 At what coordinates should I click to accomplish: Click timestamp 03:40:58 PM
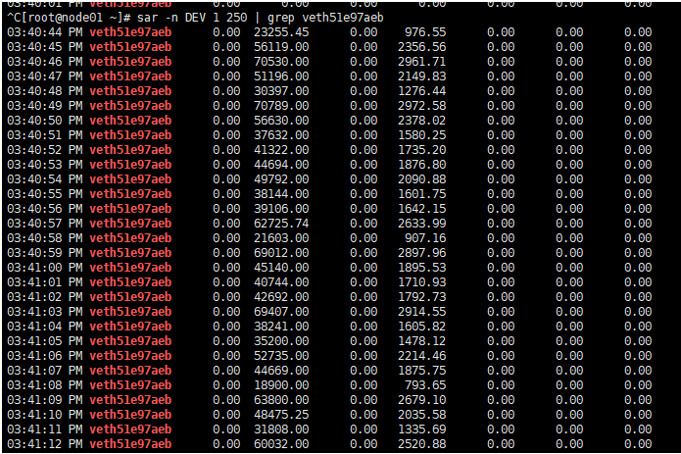(45, 238)
